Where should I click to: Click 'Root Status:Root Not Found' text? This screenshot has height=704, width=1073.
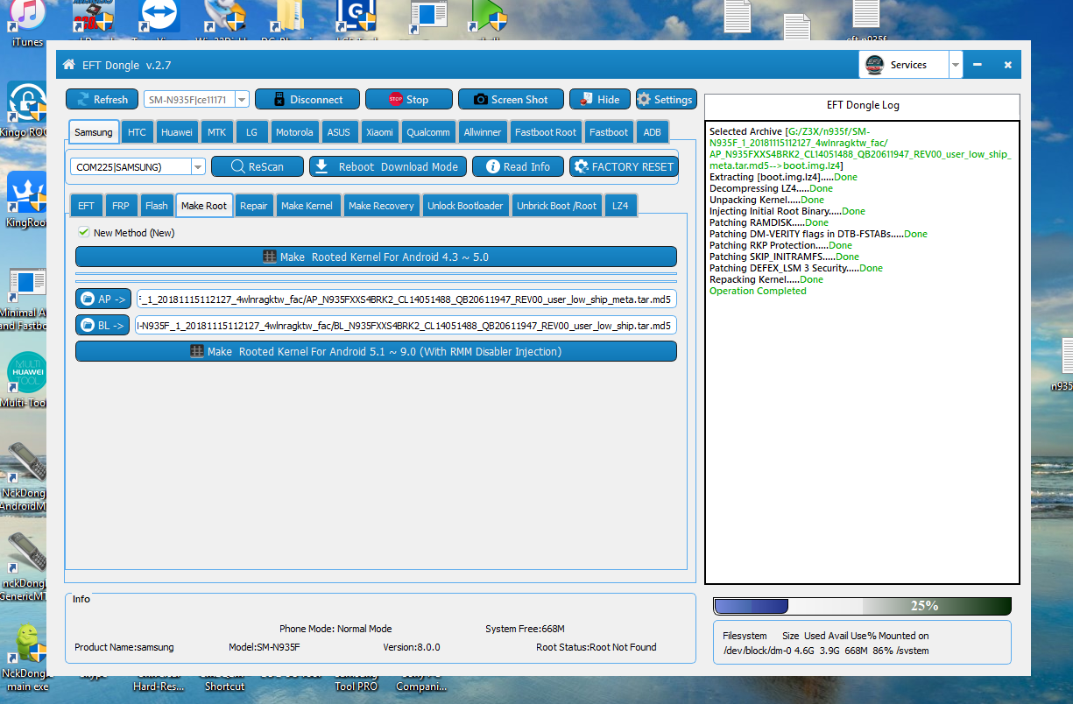[596, 647]
